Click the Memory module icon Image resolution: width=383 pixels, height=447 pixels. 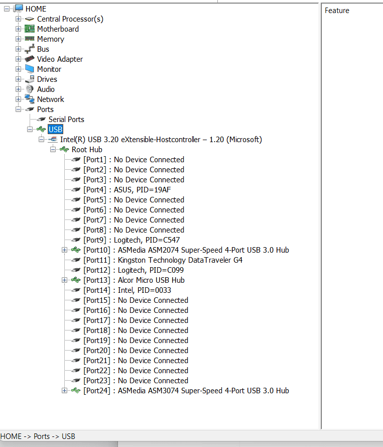(x=29, y=39)
